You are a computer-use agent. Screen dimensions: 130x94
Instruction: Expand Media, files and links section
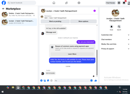(115, 44)
